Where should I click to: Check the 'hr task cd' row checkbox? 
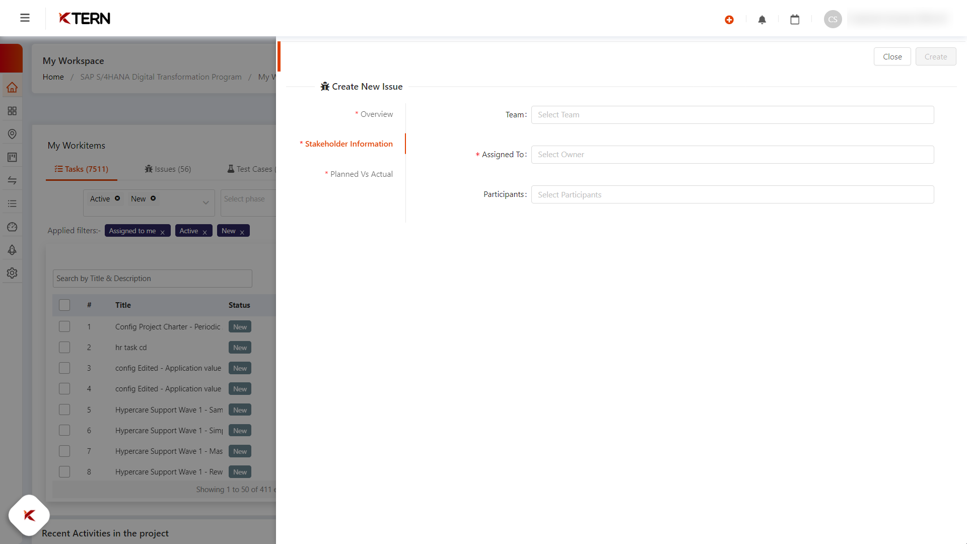[64, 348]
